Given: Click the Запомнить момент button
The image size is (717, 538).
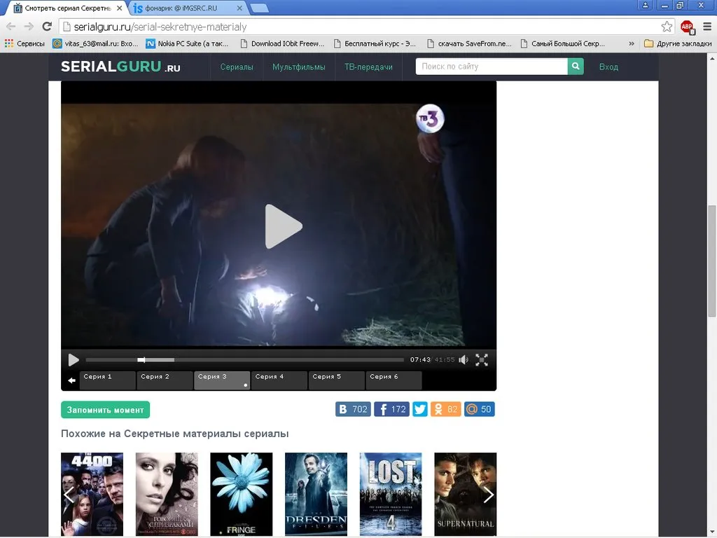Looking at the screenshot, I should click(x=105, y=410).
